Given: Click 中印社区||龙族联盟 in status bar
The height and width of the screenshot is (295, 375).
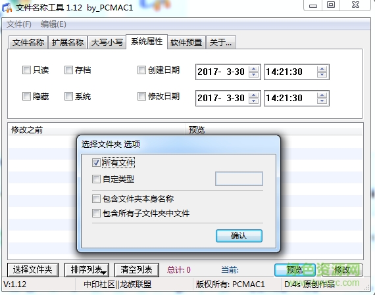Looking at the screenshot, I should (x=118, y=284).
